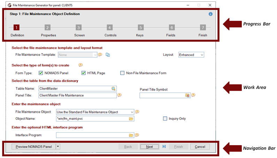The width and height of the screenshot is (277, 158).
Task: Uncheck the NOMADS Panel checkbox
Action: coord(41,73)
